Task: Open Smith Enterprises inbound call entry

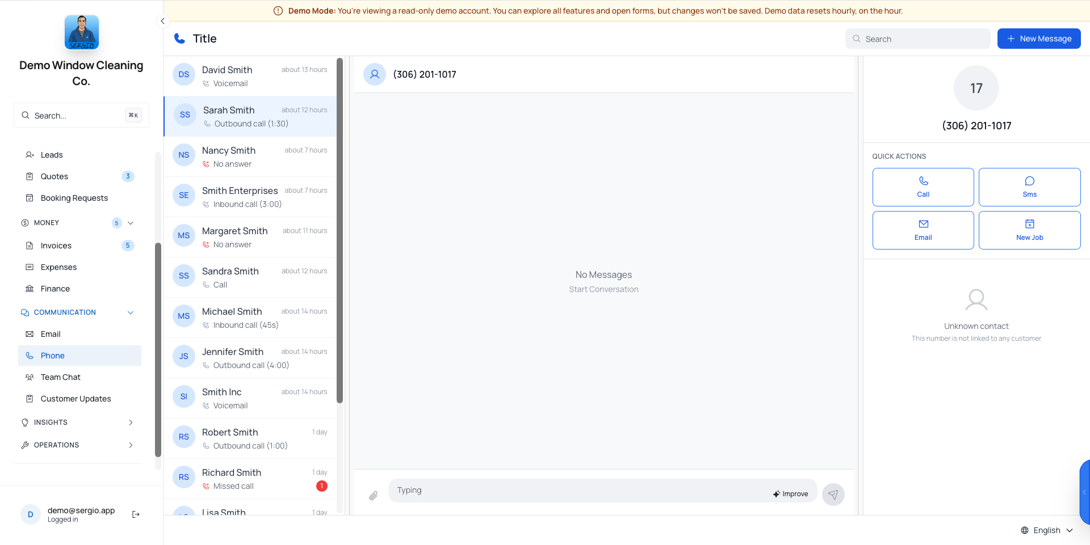Action: click(250, 197)
